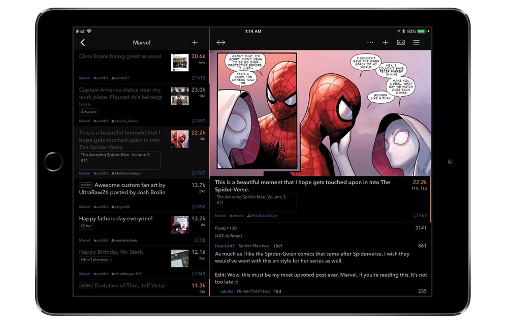Tap the Bluetooth status icon

(404, 31)
